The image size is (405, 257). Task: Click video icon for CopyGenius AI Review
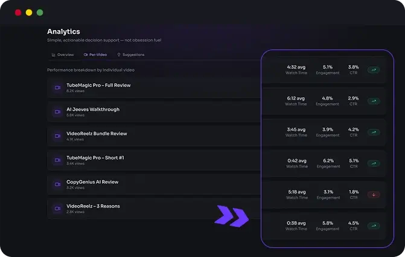[57, 185]
